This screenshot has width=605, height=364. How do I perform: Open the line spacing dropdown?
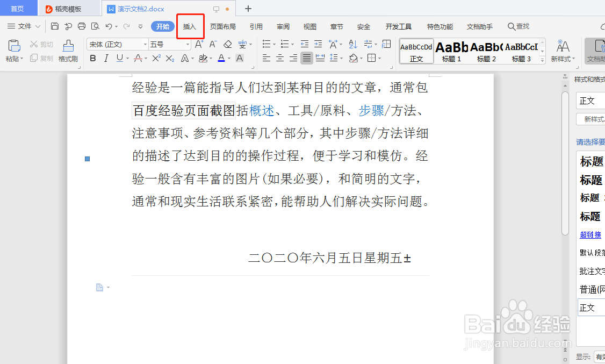pyautogui.click(x=342, y=58)
